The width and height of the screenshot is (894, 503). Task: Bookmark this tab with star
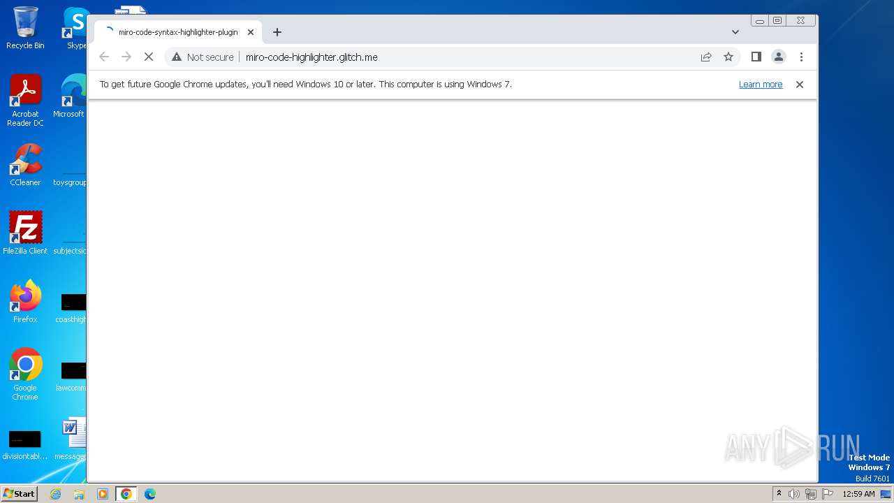click(728, 57)
